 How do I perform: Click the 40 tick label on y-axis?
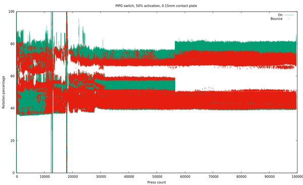[x=12, y=108]
